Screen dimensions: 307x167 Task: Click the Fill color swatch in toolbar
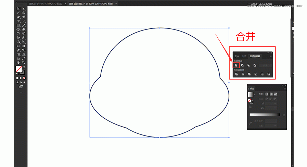tap(19, 69)
